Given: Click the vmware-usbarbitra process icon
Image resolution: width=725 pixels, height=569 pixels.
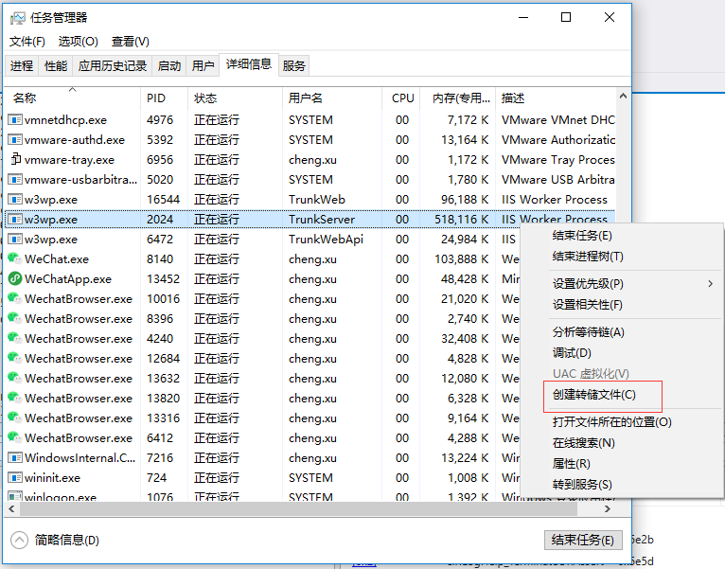Looking at the screenshot, I should [x=15, y=180].
